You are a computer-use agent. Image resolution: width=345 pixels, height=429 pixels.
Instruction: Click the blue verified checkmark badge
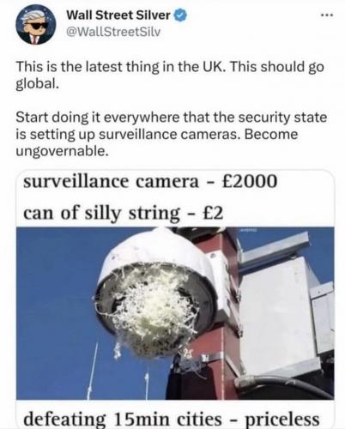(180, 15)
